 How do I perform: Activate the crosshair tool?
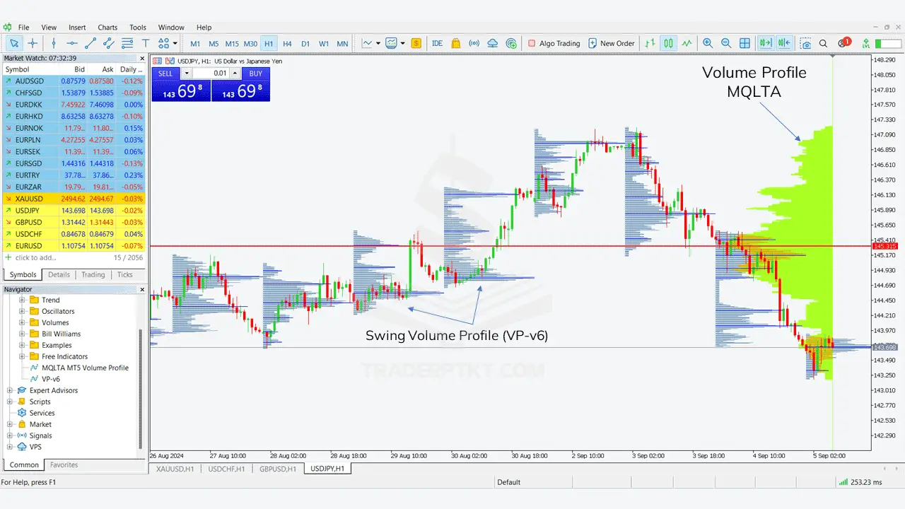pos(33,43)
